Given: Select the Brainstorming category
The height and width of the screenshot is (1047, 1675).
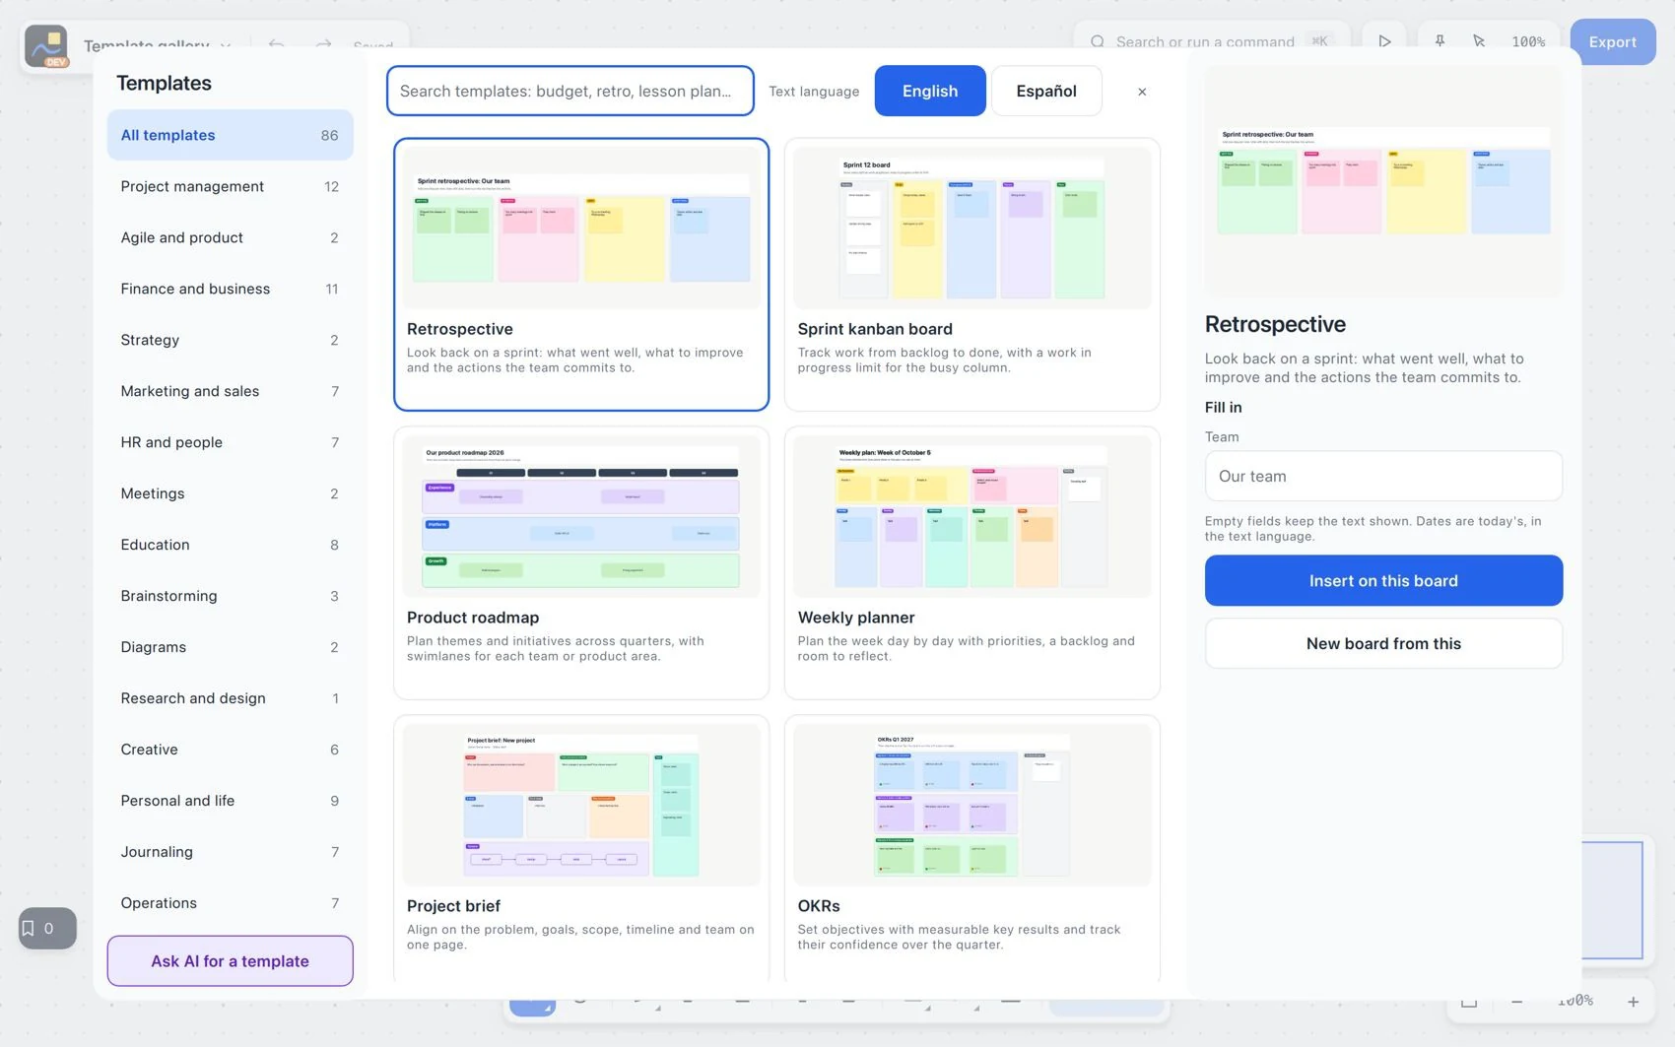Looking at the screenshot, I should 230,596.
